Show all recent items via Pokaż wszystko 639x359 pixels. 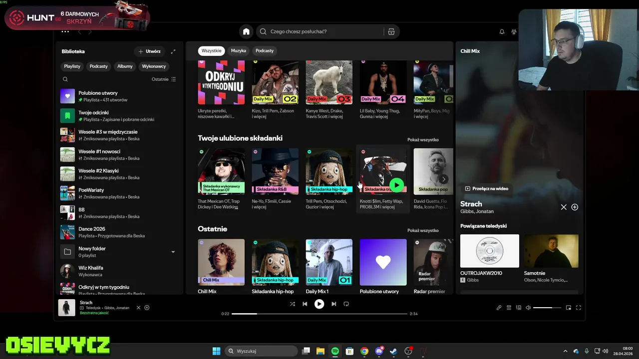pos(423,230)
